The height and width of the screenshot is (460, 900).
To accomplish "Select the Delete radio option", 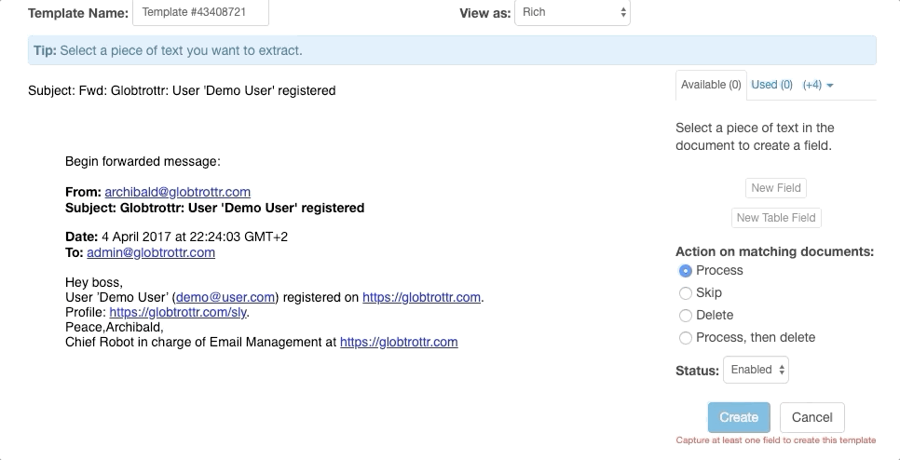I will 687,316.
